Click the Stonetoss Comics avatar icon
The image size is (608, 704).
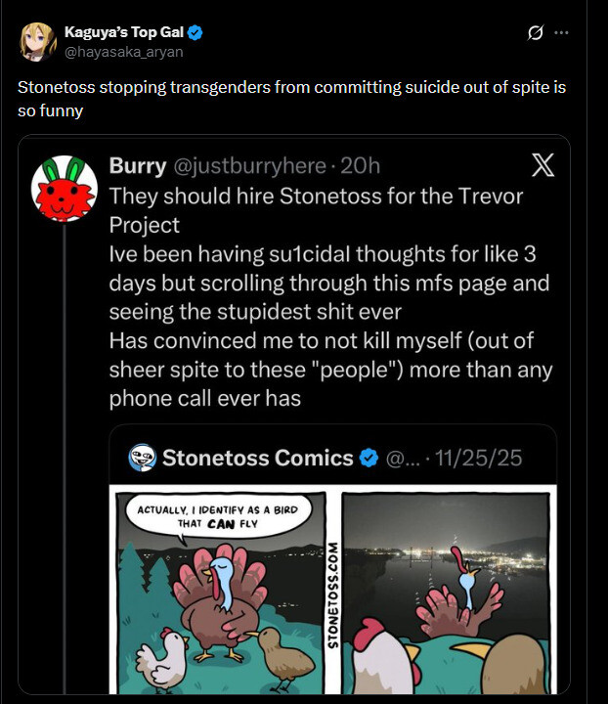(143, 457)
